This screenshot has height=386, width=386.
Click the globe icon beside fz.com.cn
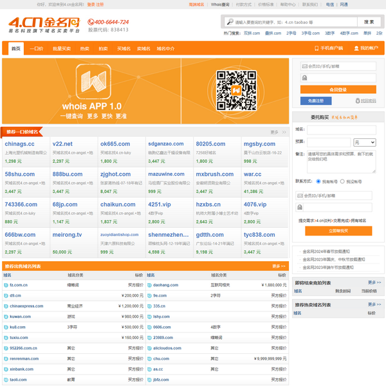[6, 284]
